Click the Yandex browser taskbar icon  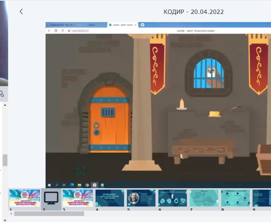click(x=94, y=185)
